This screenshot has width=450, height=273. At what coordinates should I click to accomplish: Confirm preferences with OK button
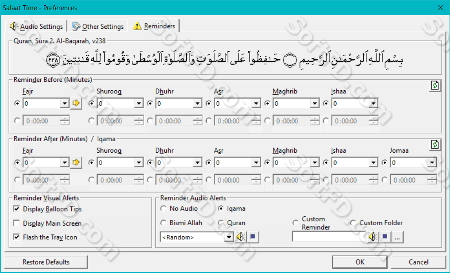point(360,262)
